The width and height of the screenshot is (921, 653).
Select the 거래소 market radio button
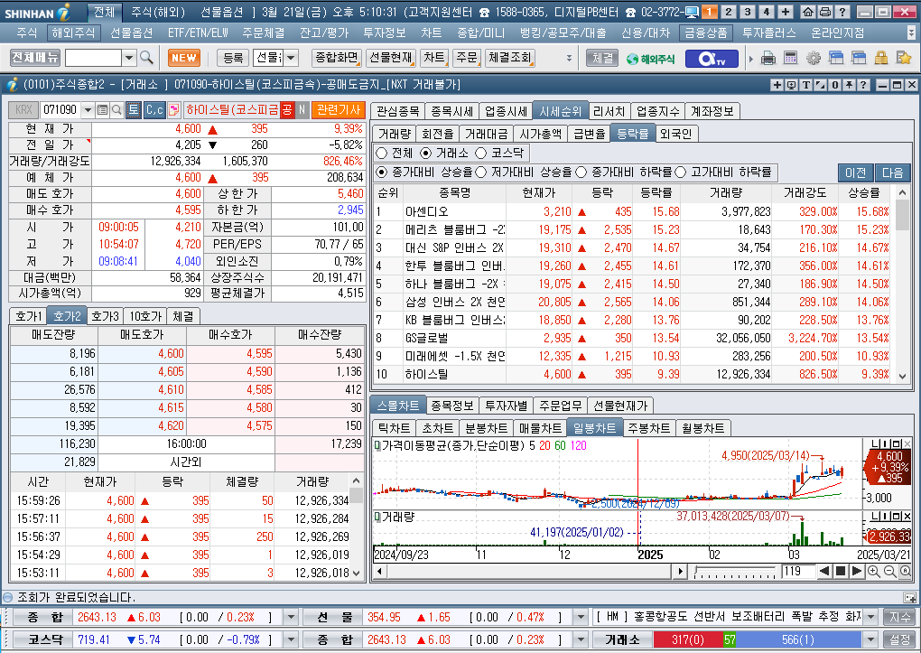[426, 154]
